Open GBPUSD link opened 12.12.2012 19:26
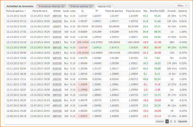 [57, 58]
